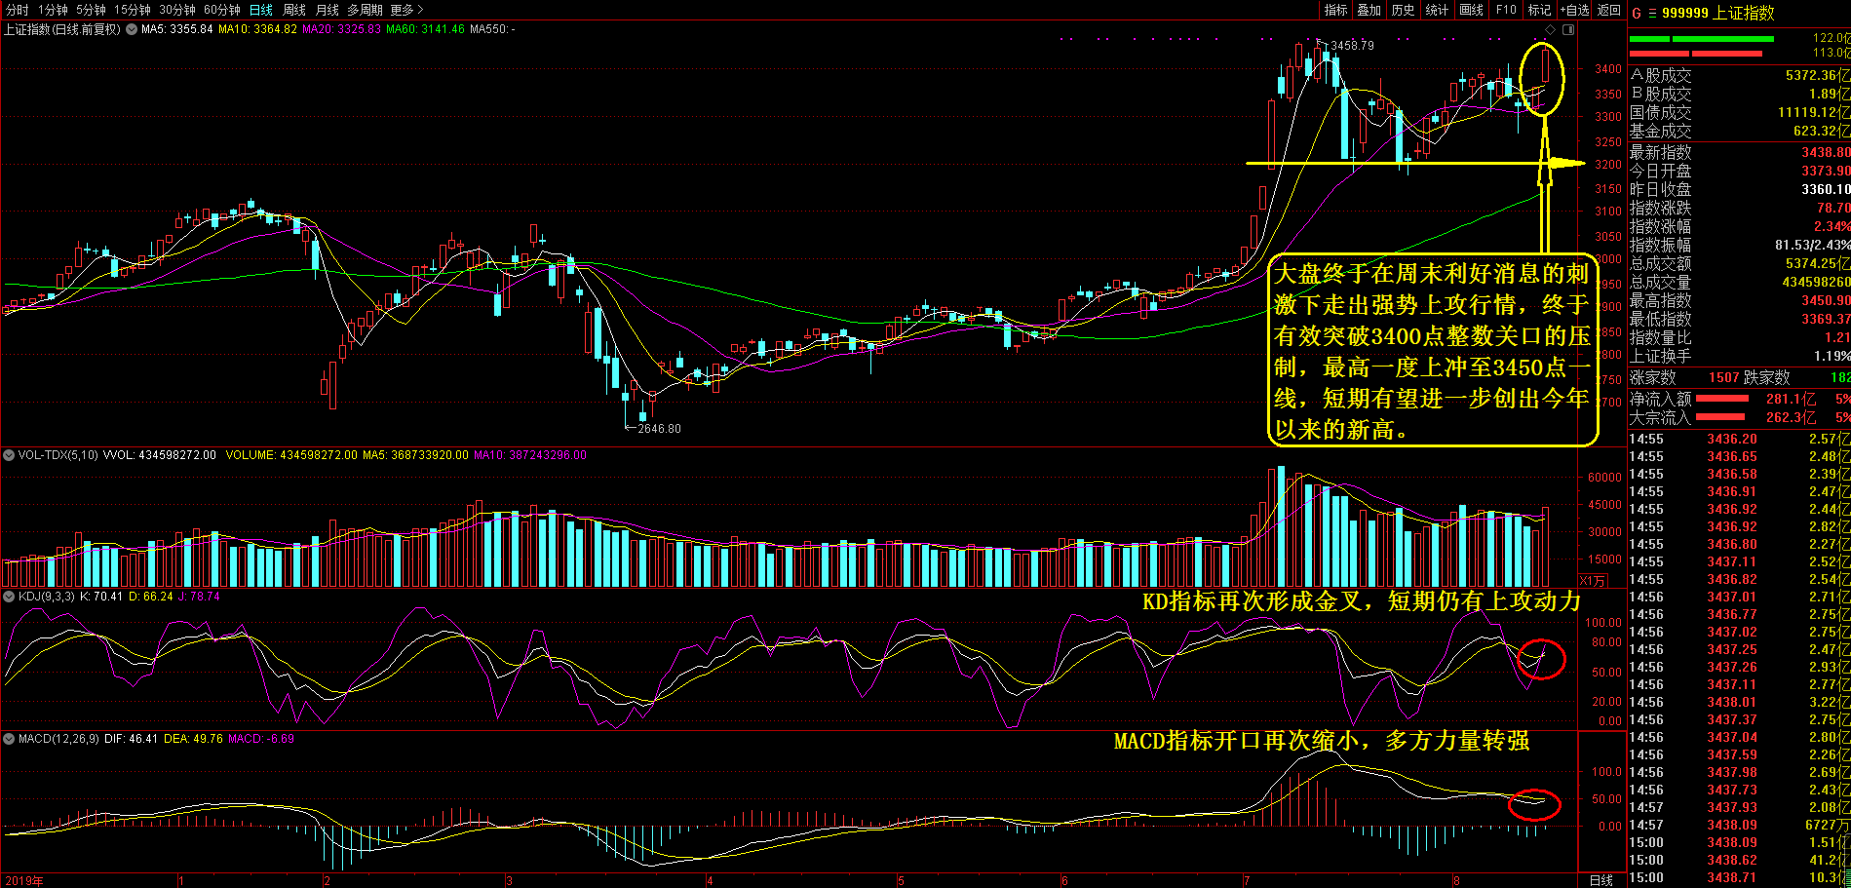The height and width of the screenshot is (888, 1851).
Task: Click the 指标 indicator toolbar button
Action: point(1335,10)
